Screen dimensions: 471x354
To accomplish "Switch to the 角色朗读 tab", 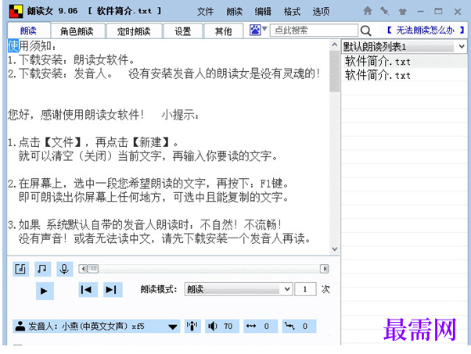I will click(77, 31).
